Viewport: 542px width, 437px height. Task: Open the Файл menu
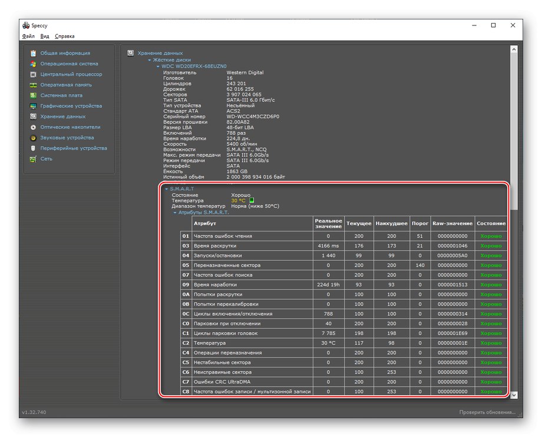[x=28, y=36]
